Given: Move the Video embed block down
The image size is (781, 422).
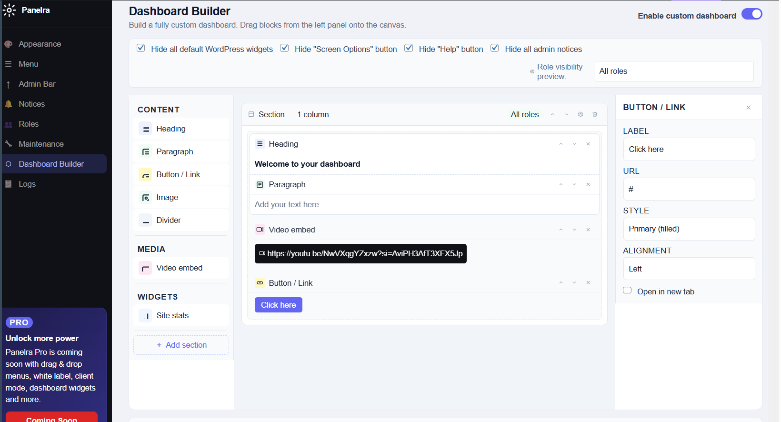Looking at the screenshot, I should [574, 230].
